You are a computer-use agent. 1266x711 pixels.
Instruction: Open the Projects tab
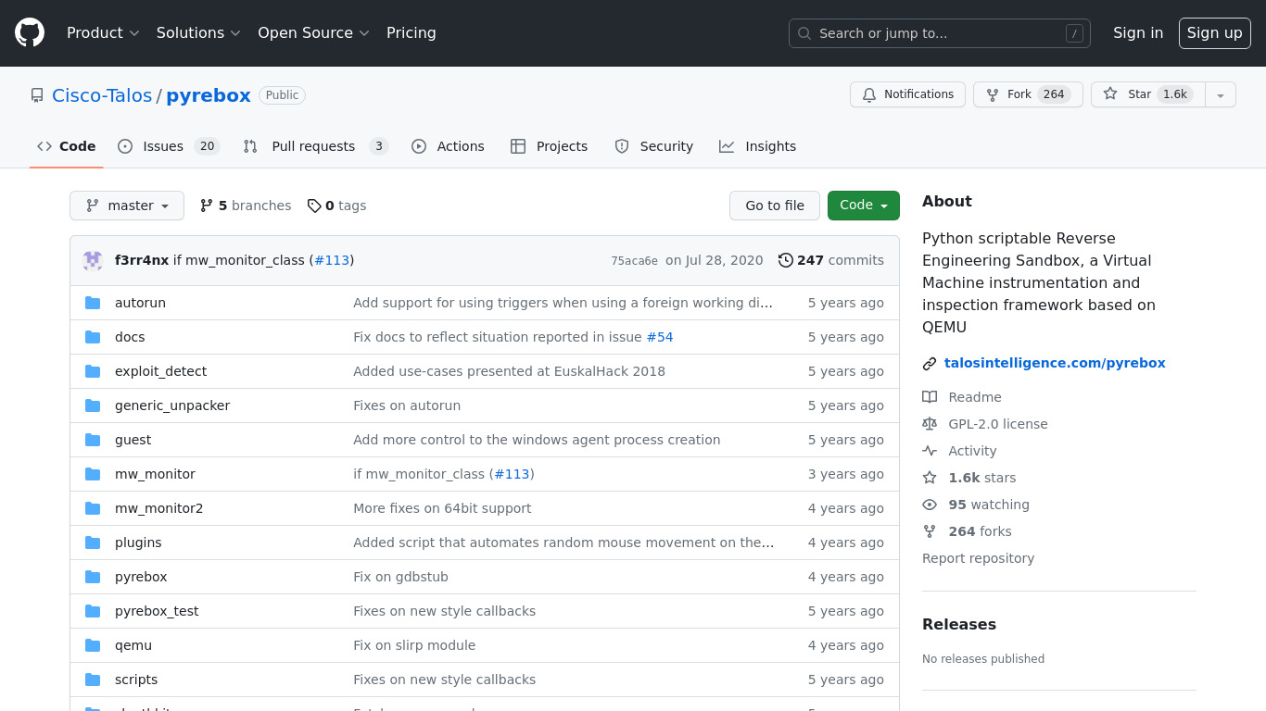click(x=550, y=146)
